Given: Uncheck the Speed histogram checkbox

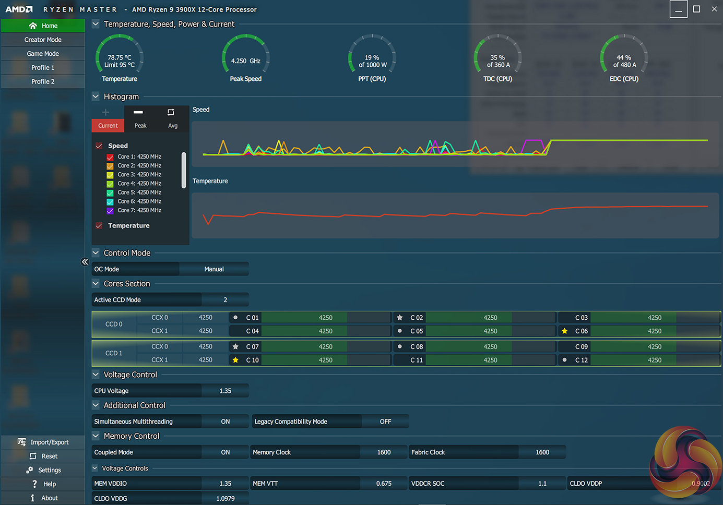Looking at the screenshot, I should tap(99, 146).
